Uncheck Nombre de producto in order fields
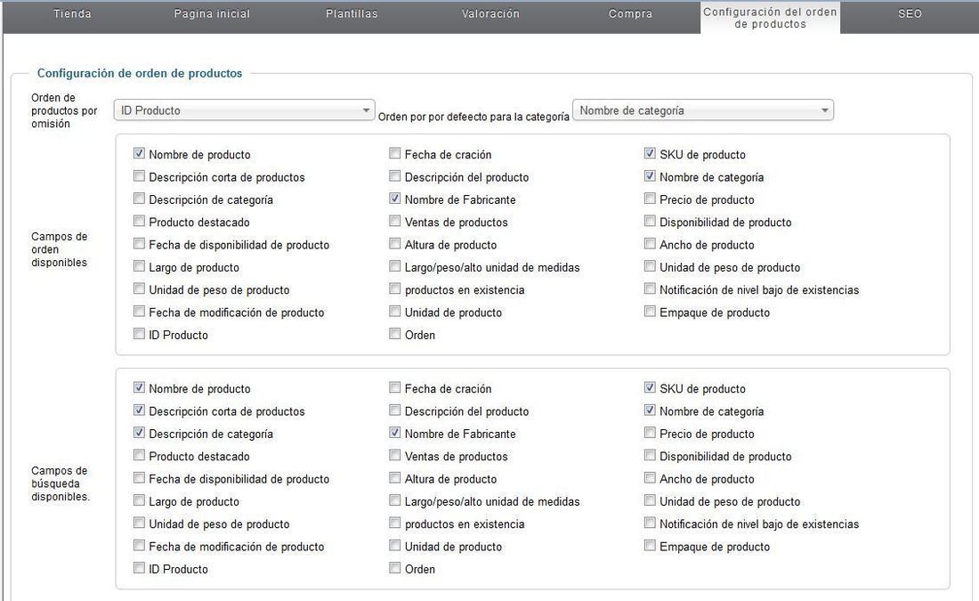Image resolution: width=979 pixels, height=601 pixels. coord(139,153)
